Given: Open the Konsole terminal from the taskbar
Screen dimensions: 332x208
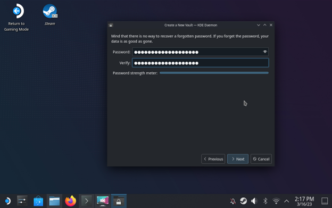Looking at the screenshot, I should (86, 201).
